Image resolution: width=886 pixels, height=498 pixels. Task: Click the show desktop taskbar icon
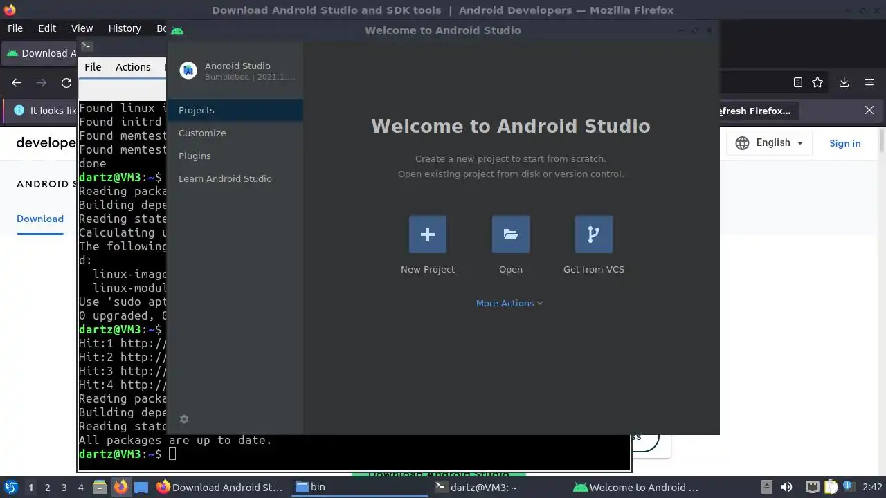click(141, 488)
